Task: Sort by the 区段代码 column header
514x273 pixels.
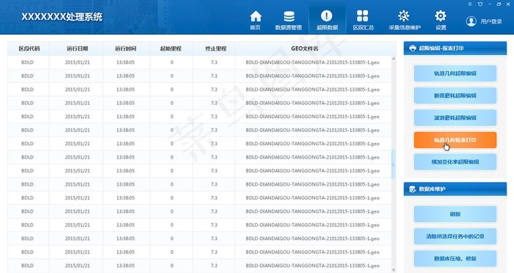Action: pos(29,48)
